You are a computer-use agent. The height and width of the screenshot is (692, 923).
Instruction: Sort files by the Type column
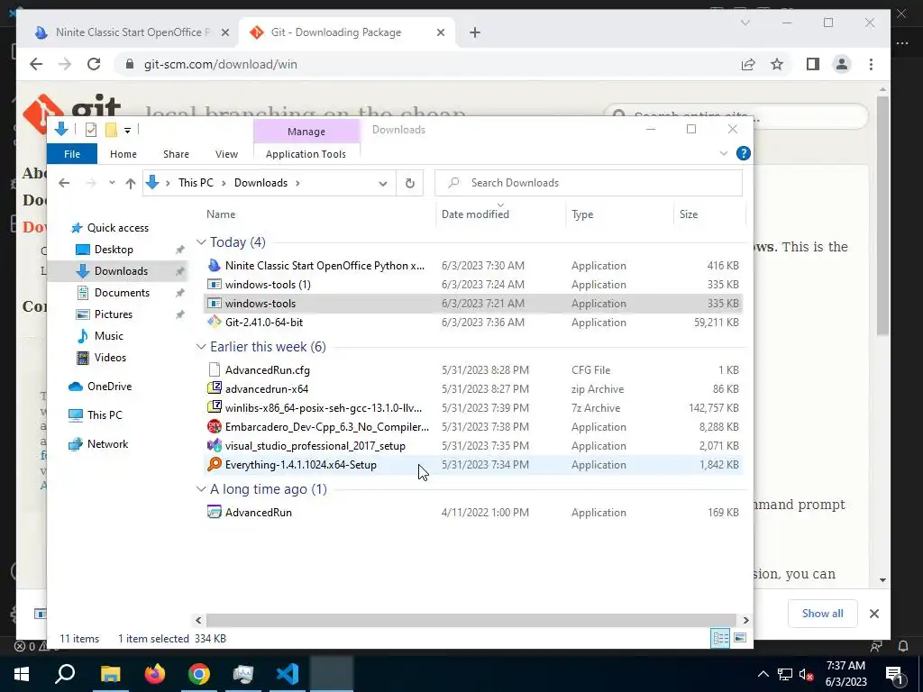(582, 214)
